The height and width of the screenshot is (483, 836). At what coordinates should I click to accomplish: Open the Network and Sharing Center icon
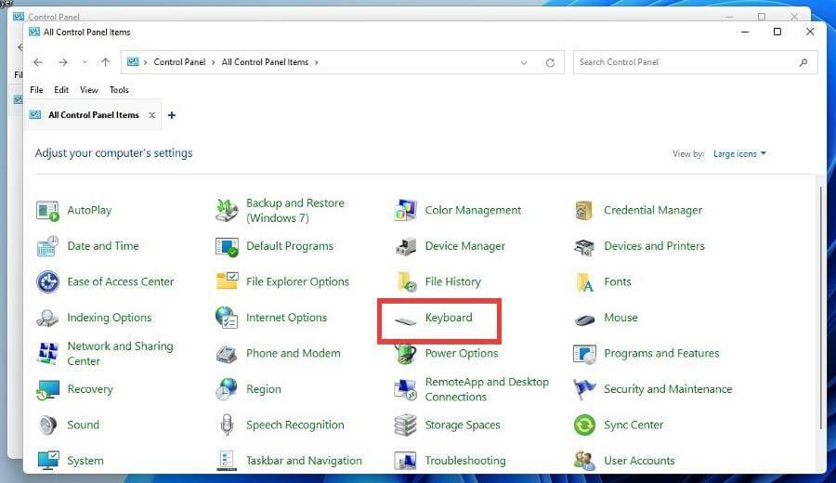[47, 354]
